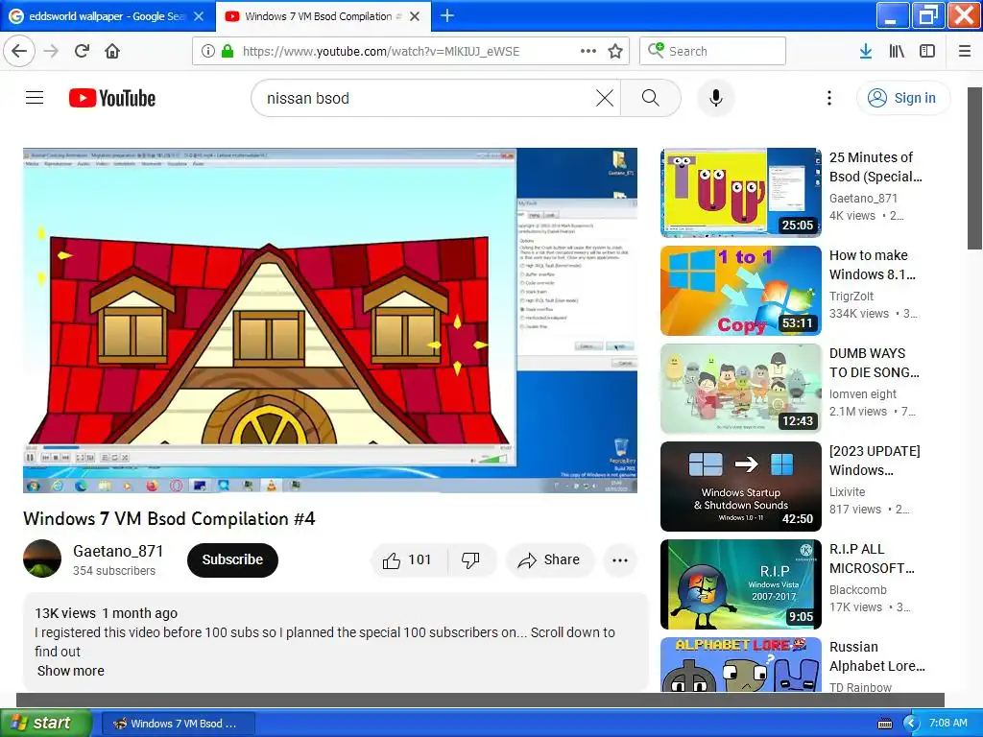Click the browser Search field
983x737 pixels.
pos(713,52)
